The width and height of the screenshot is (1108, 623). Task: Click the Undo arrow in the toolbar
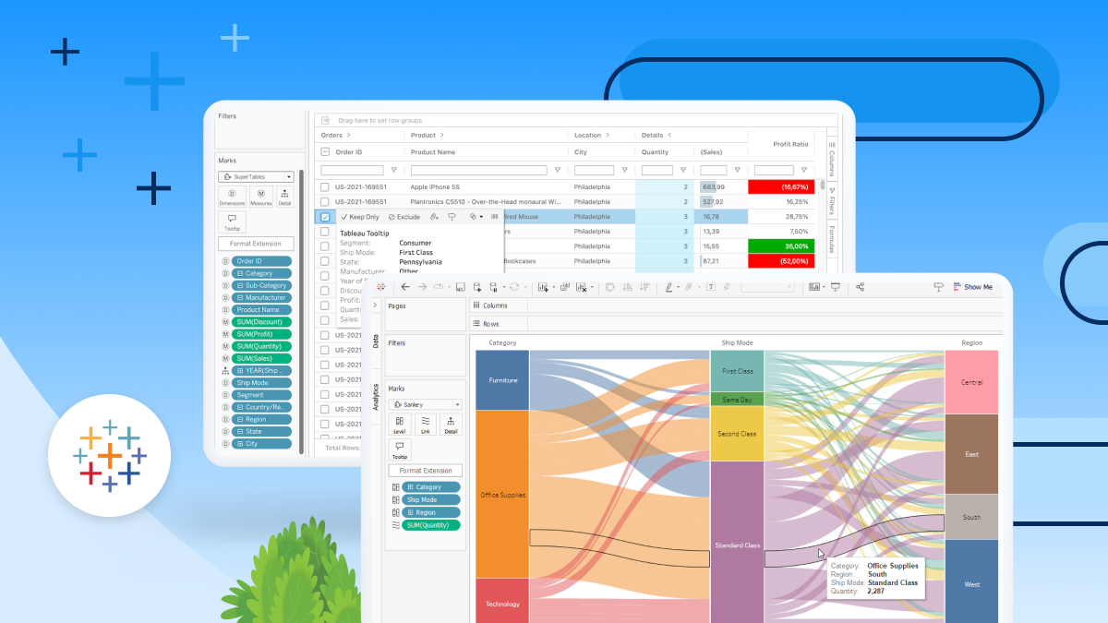click(x=406, y=287)
